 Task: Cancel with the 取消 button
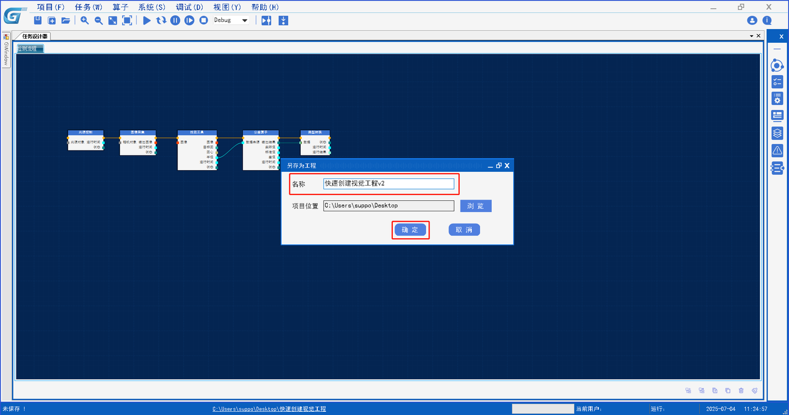click(x=464, y=230)
